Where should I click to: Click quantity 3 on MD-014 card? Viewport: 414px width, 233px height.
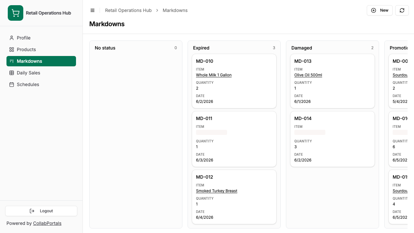click(x=296, y=147)
